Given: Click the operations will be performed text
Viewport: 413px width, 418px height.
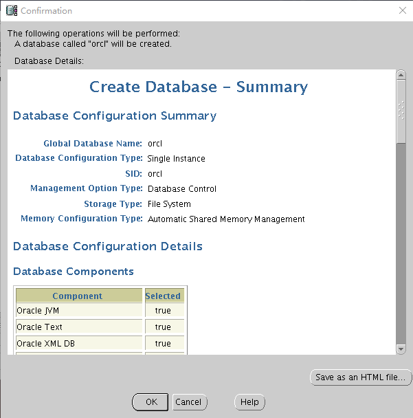Looking at the screenshot, I should 93,33.
